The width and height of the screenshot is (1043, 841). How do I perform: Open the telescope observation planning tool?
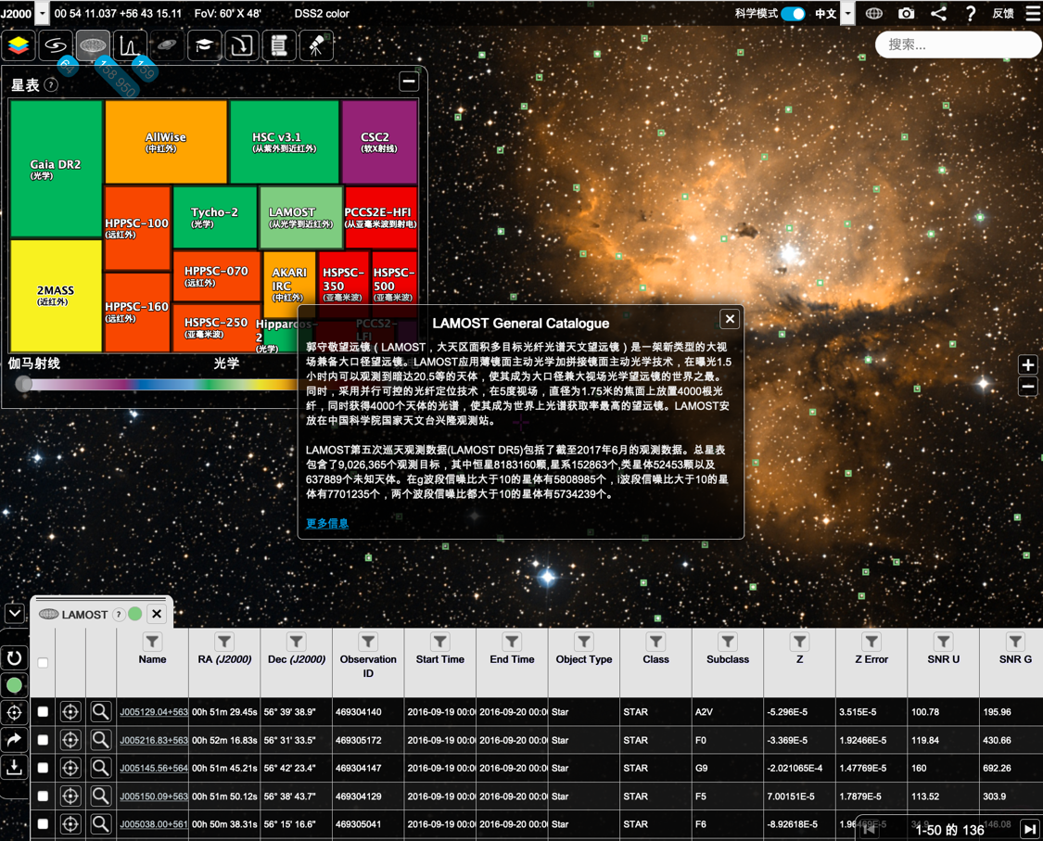click(x=316, y=45)
